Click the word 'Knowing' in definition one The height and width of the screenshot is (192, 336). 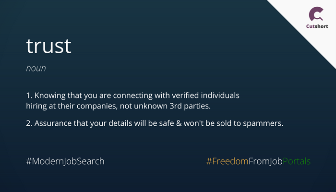click(50, 96)
